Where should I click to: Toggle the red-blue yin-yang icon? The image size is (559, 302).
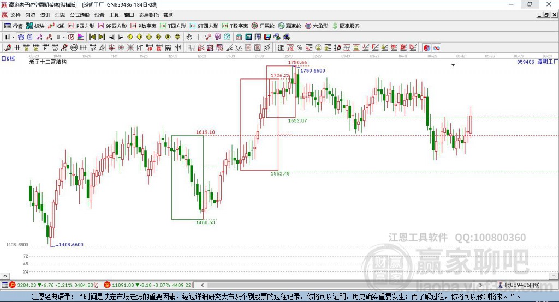tap(427, 48)
